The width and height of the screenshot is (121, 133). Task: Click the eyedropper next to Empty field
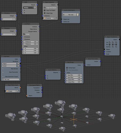(x=18, y=91)
